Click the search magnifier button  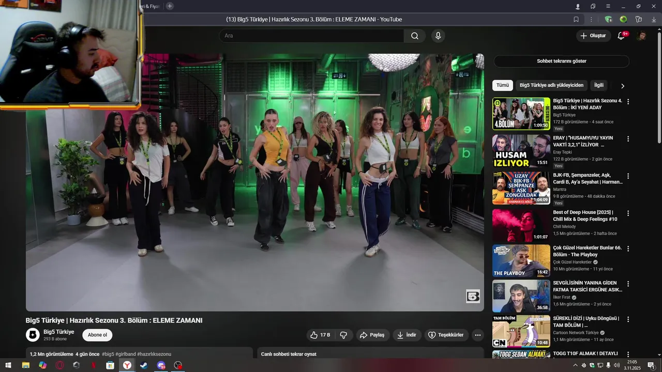pyautogui.click(x=415, y=36)
